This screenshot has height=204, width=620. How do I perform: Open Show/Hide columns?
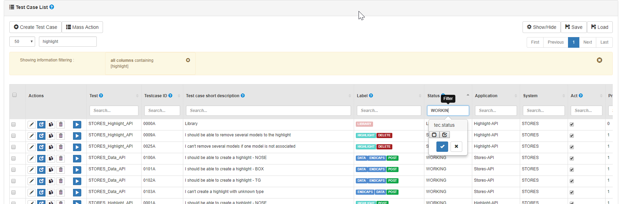[541, 27]
